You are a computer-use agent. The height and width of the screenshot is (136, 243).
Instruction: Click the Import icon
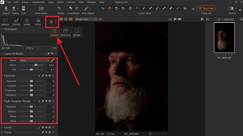(6, 9)
